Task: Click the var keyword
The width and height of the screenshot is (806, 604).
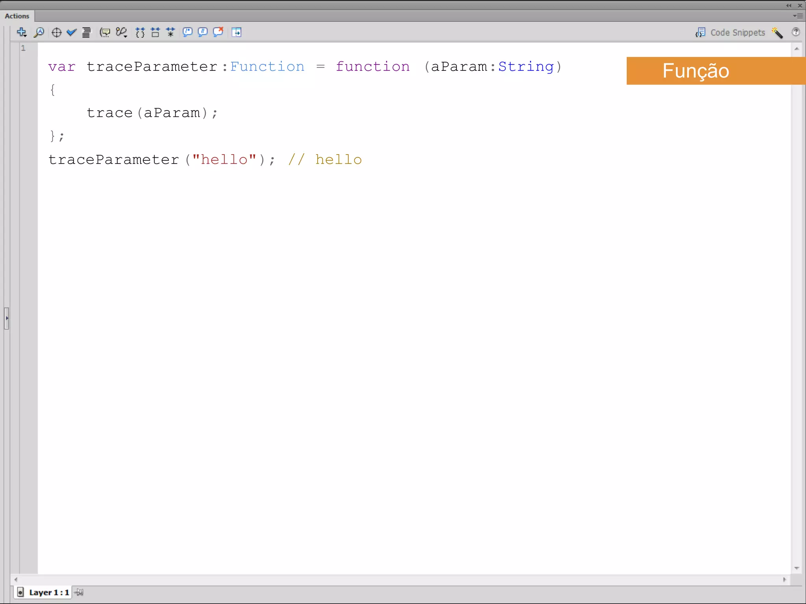Action: tap(62, 67)
